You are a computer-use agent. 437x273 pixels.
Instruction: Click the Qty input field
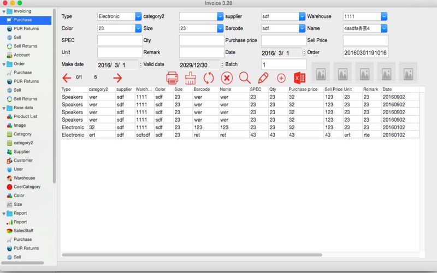(x=202, y=40)
